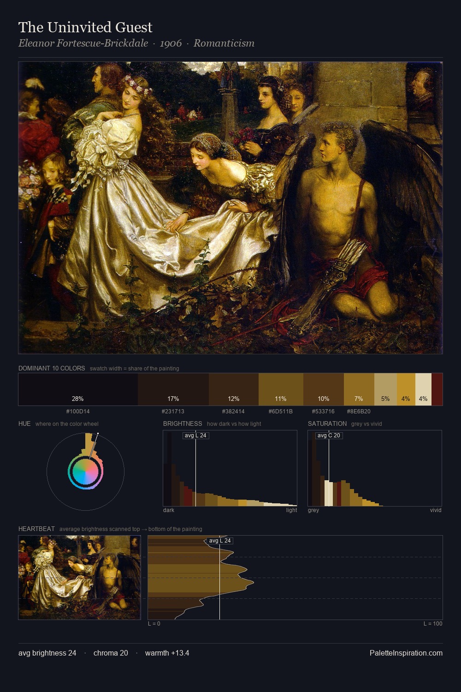The height and width of the screenshot is (692, 461).
Task: Click the 'L = 0' axis label
Action: coord(154,624)
